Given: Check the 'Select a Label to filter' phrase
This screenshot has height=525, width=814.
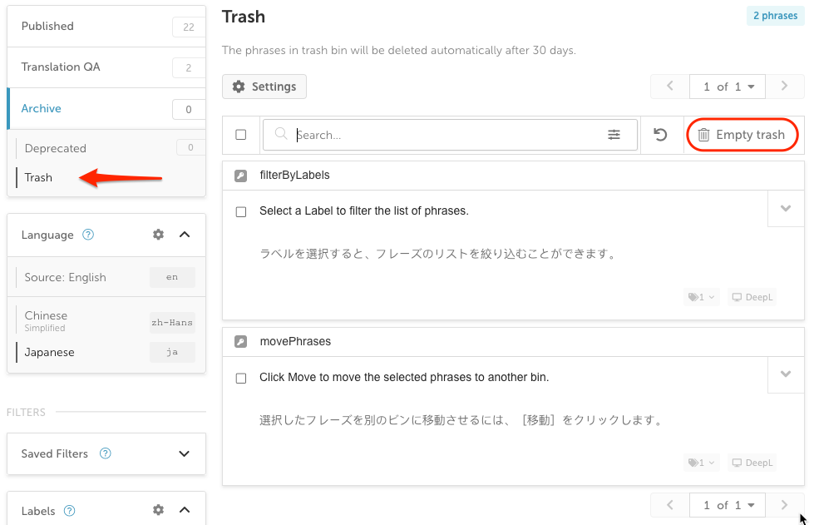Looking at the screenshot, I should point(241,212).
